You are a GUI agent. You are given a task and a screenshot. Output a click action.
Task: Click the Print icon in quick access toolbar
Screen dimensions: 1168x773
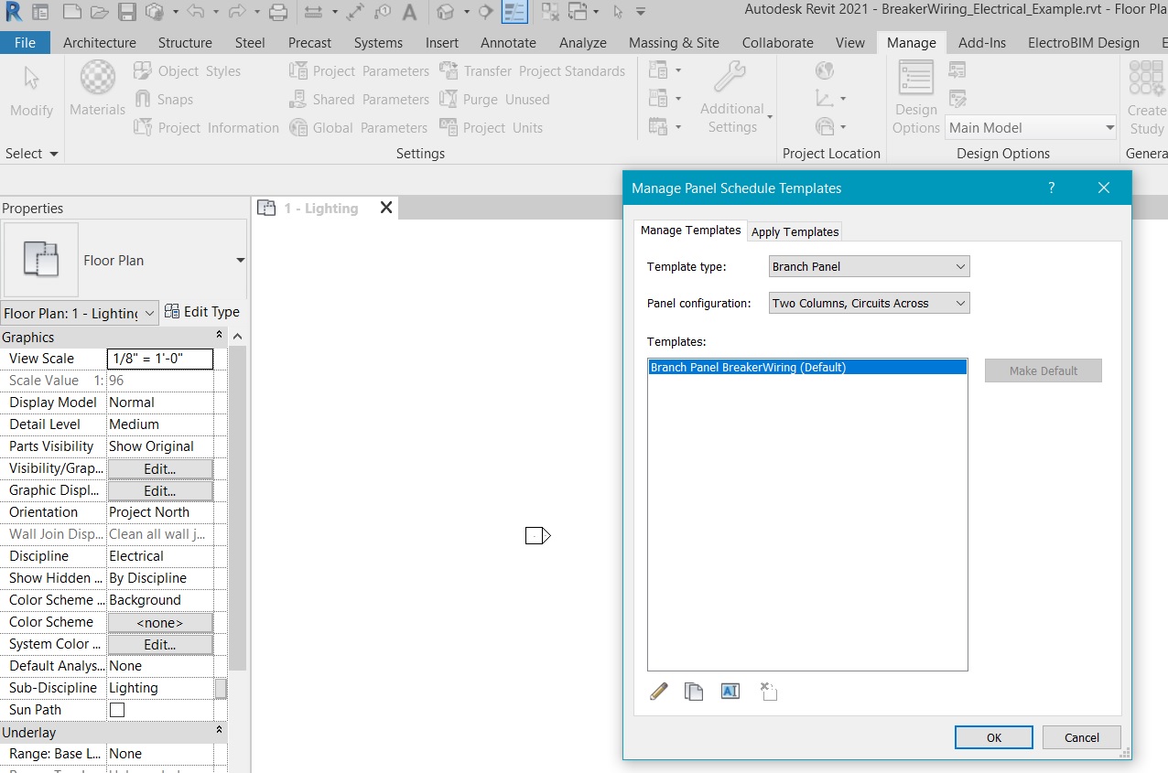coord(278,13)
